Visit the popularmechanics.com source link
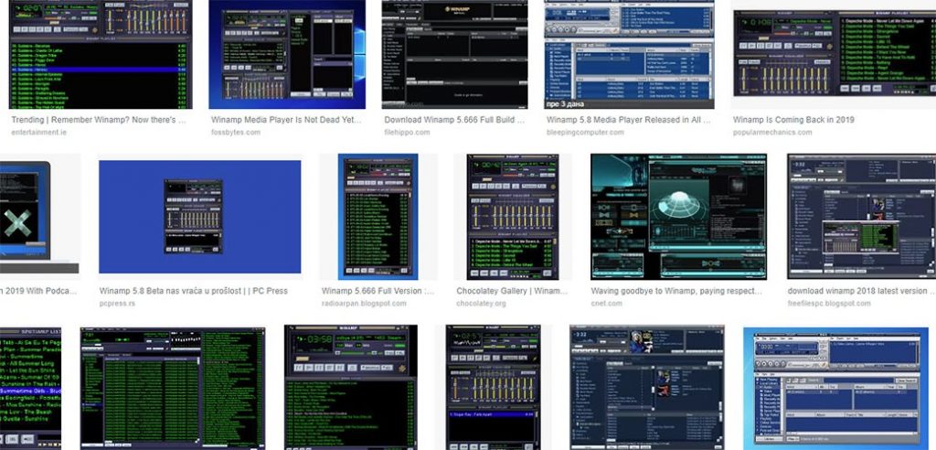Viewport: 936px width, 450px height. [x=772, y=132]
